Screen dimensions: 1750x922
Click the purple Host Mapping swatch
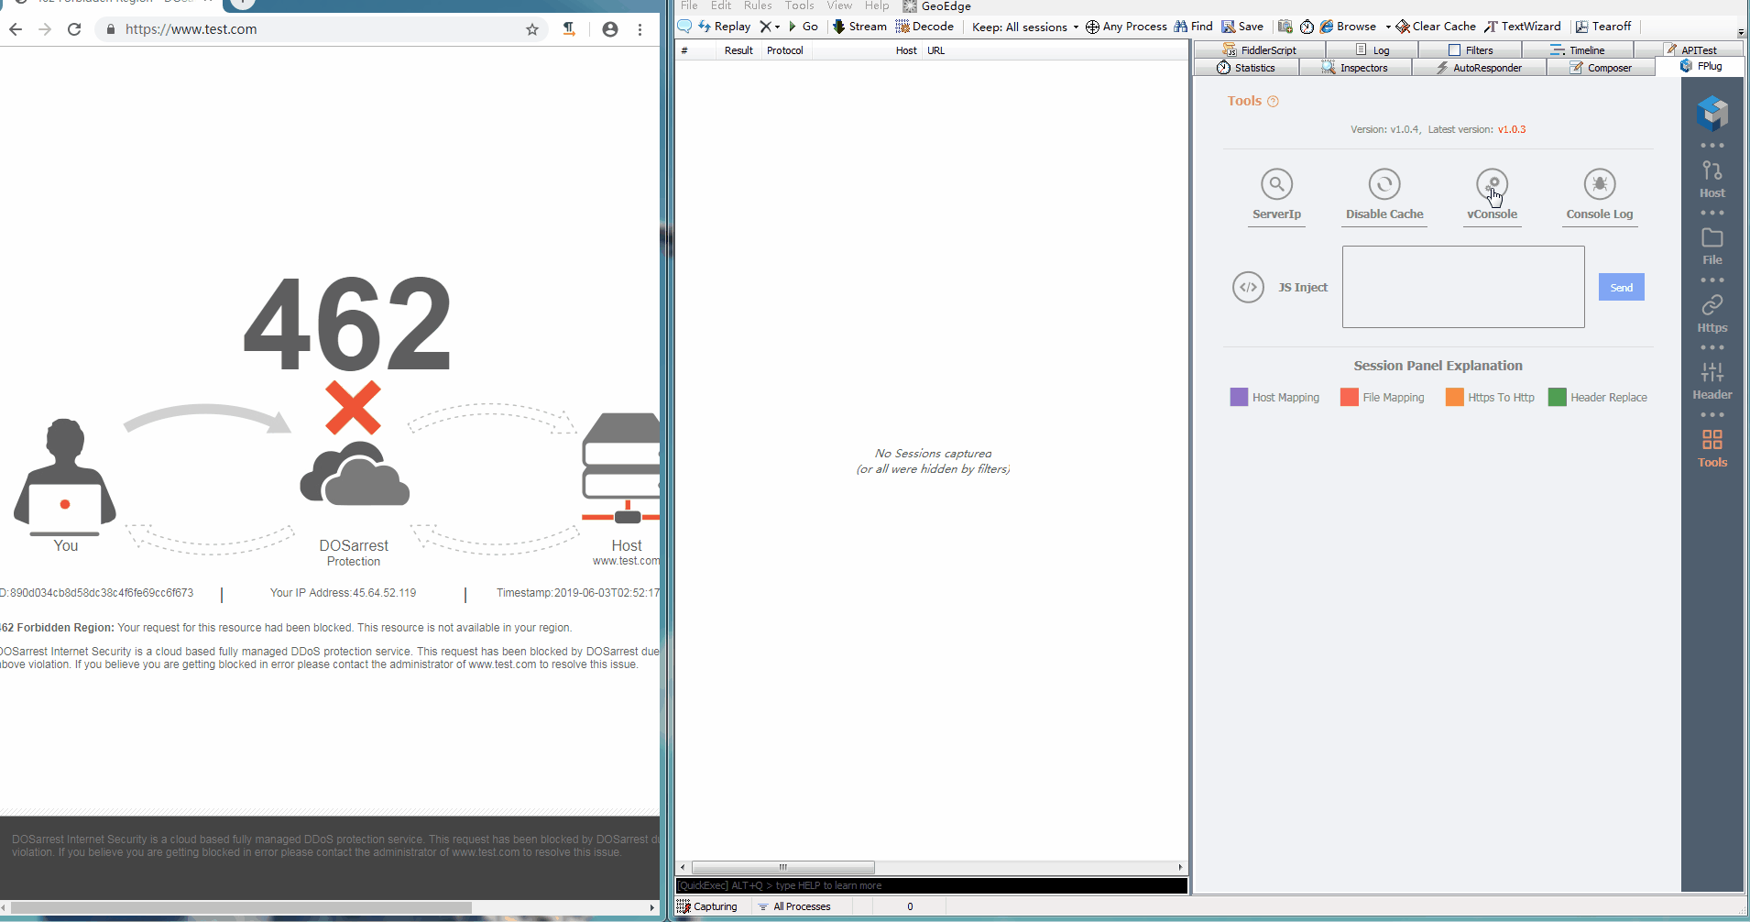[x=1239, y=397]
